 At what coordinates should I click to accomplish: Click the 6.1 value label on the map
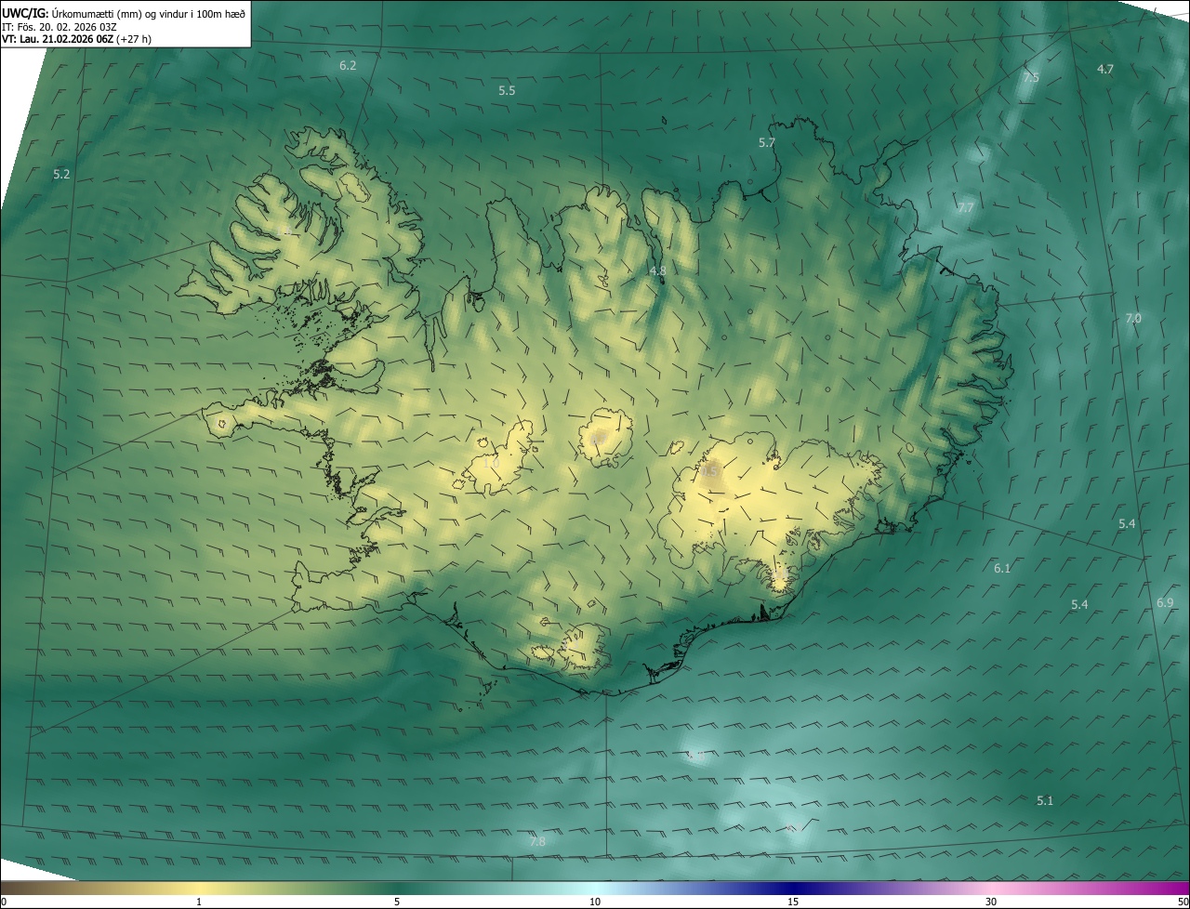click(1002, 569)
